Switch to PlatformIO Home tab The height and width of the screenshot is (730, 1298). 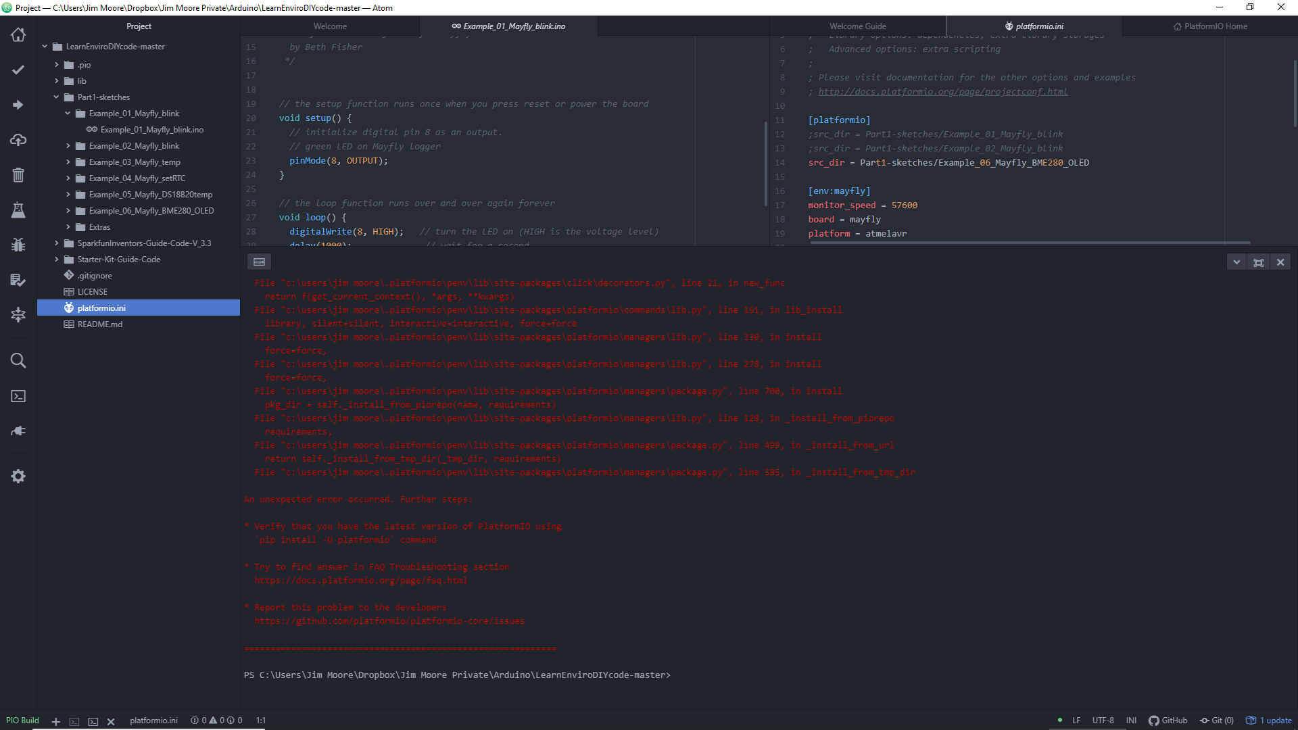coord(1209,26)
